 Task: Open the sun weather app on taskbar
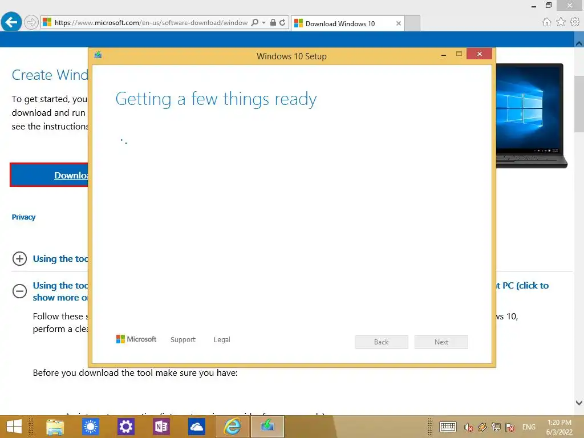91,427
